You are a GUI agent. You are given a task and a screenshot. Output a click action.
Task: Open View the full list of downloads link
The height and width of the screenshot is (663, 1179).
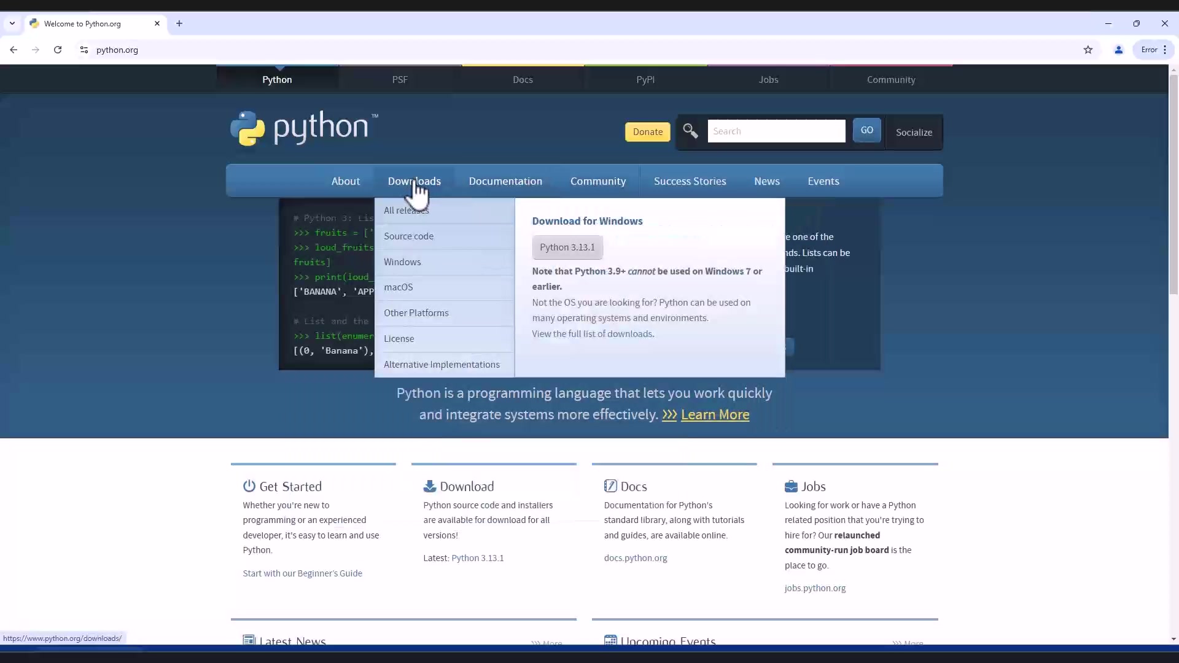click(593, 334)
